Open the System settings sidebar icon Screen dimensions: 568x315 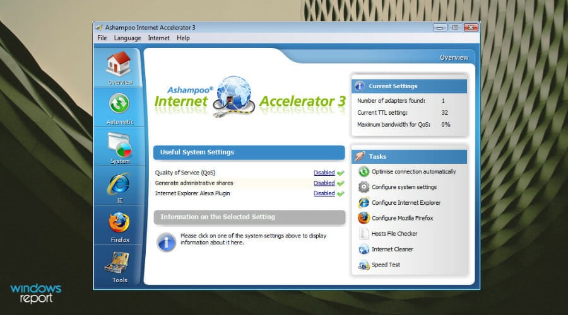point(119,146)
